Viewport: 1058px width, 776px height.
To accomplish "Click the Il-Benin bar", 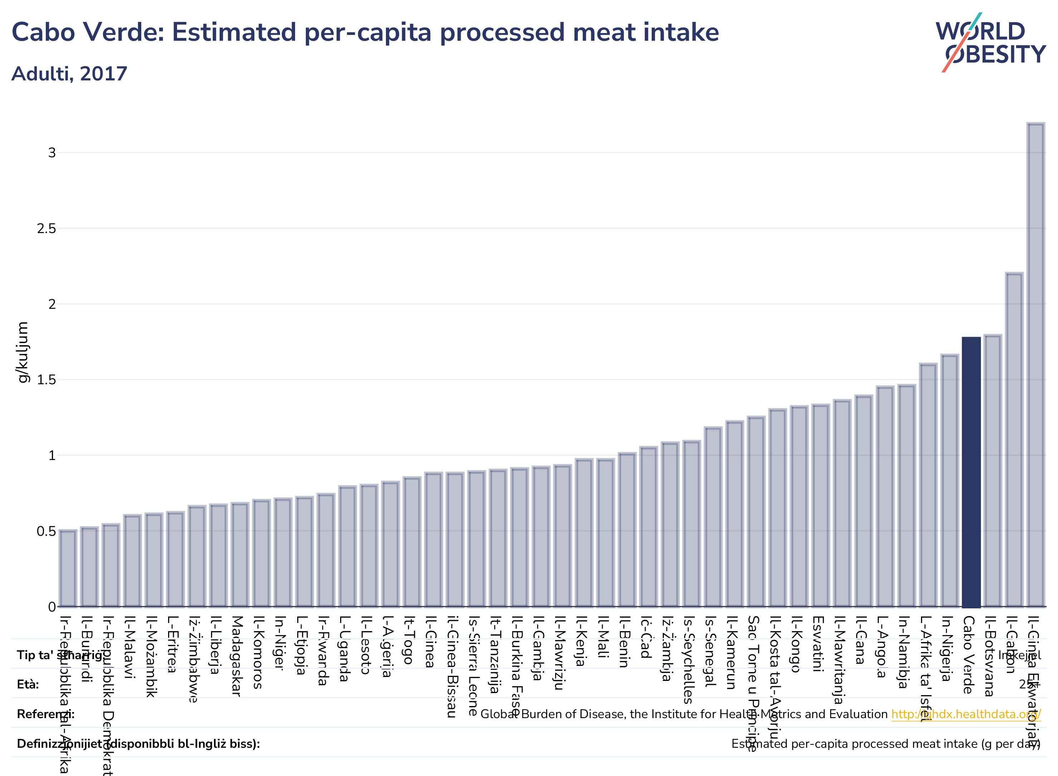I will (x=627, y=530).
